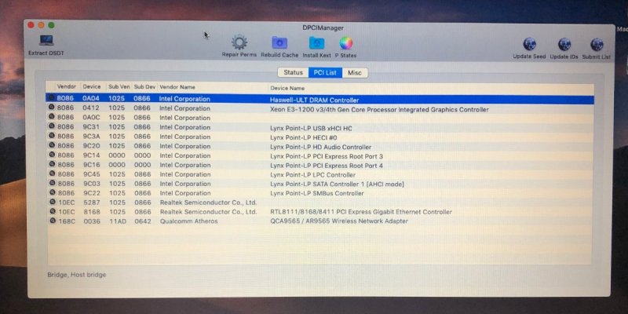Click the Update Seed globe icon
The height and width of the screenshot is (314, 628).
(x=529, y=44)
